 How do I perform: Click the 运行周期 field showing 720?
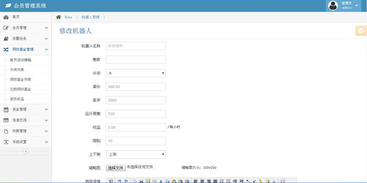tap(136, 114)
